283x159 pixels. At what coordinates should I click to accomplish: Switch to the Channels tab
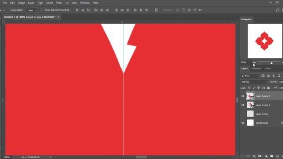pyautogui.click(x=256, y=69)
